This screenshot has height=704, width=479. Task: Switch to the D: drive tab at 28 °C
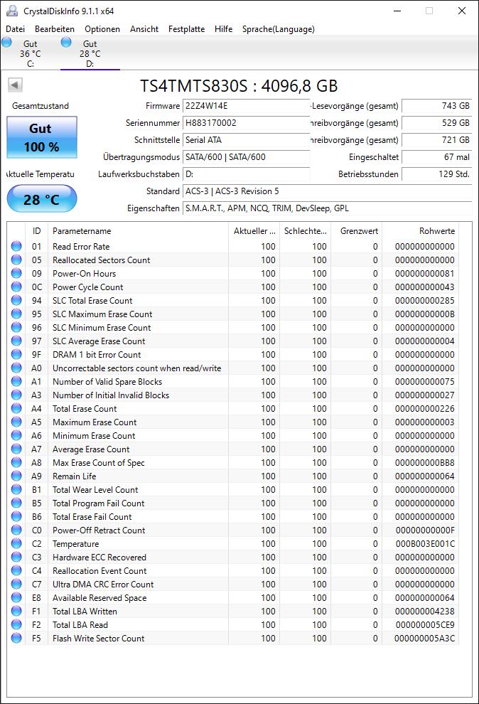[90, 53]
